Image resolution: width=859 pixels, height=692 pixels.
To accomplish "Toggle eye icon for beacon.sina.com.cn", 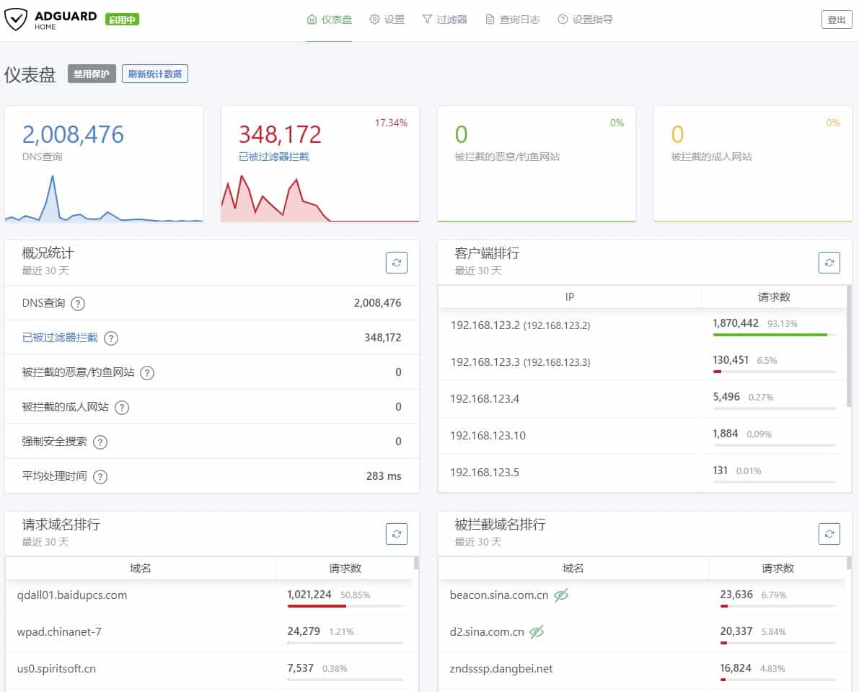I will (x=561, y=595).
